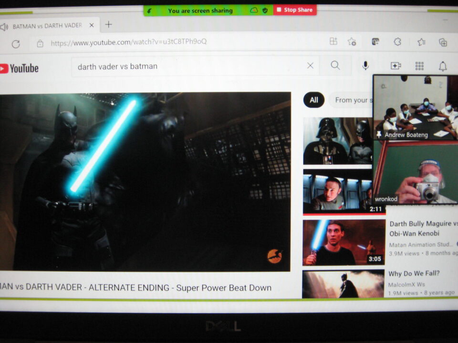Open the 'Why Do We Fall?' thumbnail
This screenshot has width=458, height=343.
[343, 284]
